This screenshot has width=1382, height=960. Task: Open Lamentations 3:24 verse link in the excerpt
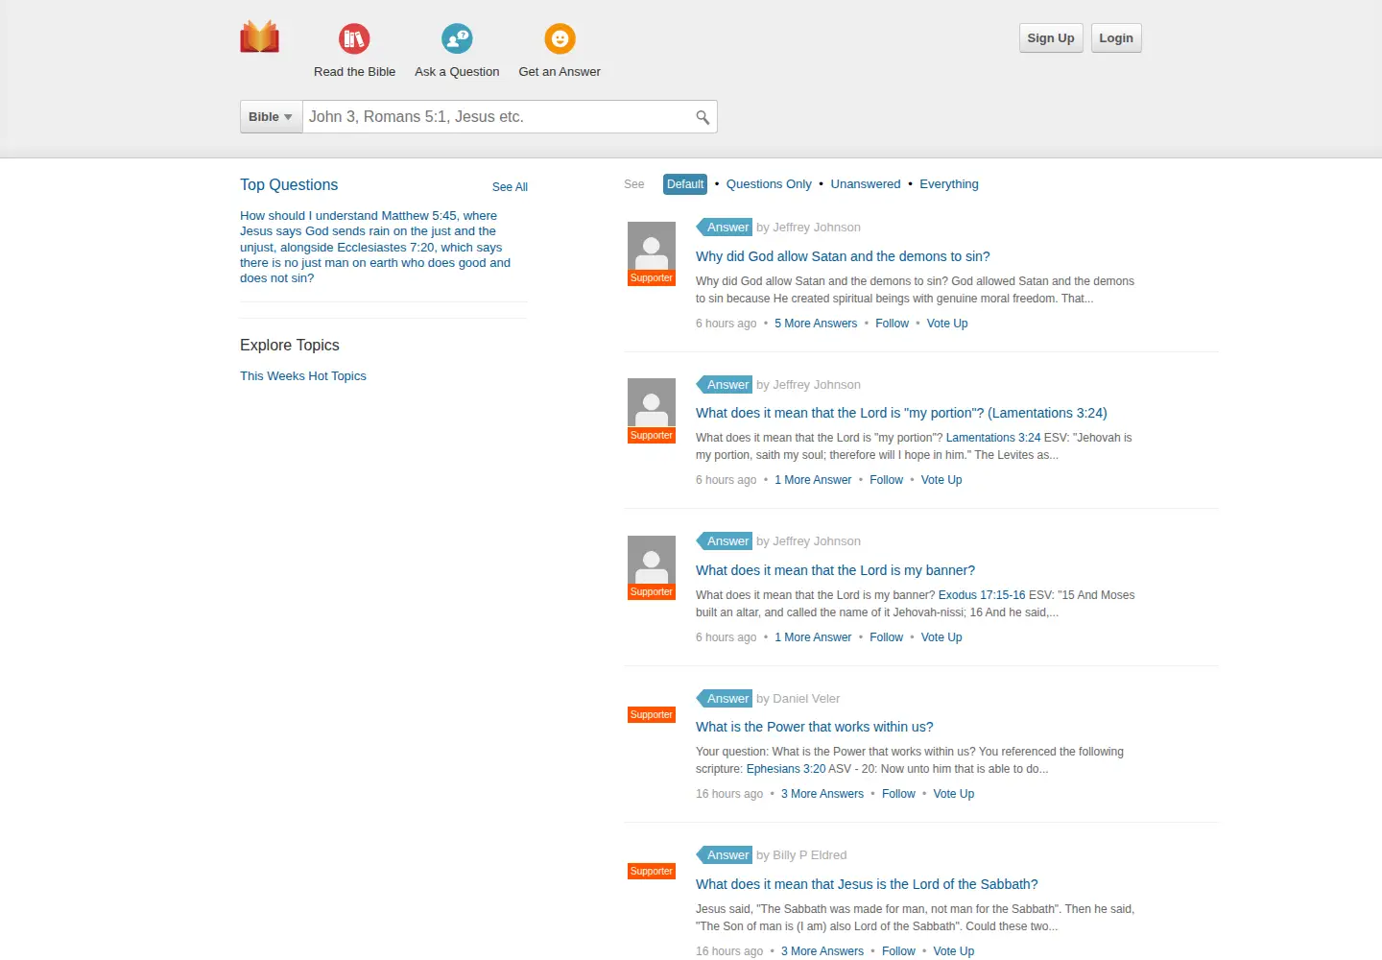click(x=993, y=438)
